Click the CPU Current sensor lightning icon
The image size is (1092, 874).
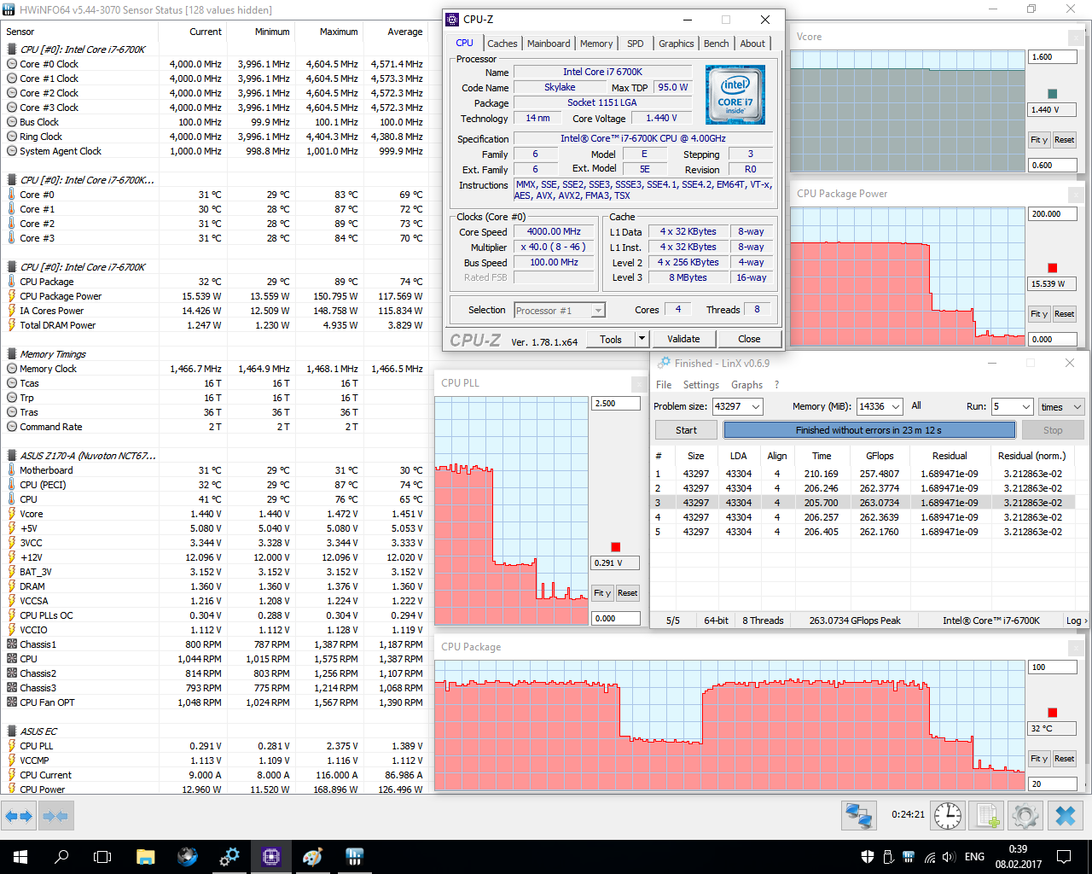point(12,775)
